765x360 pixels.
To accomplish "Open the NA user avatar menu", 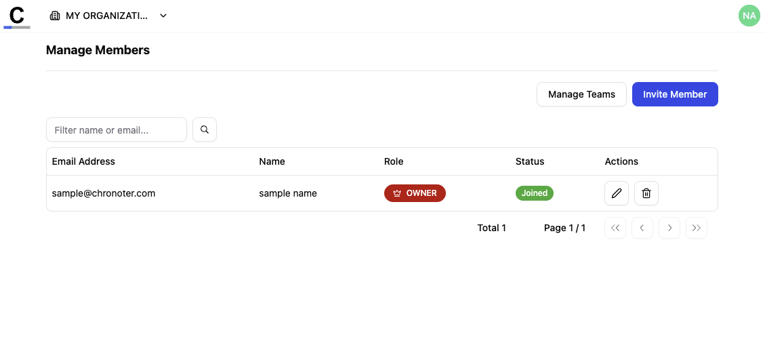I will pos(749,16).
